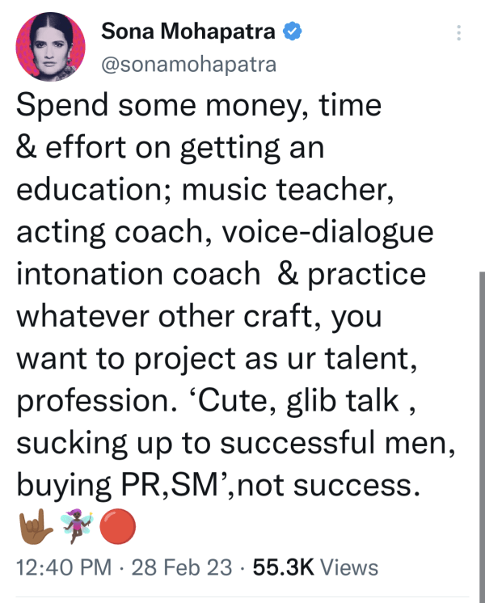Click "voice-dialogue" in the tweet text
The height and width of the screenshot is (603, 485).
pyautogui.click(x=327, y=233)
